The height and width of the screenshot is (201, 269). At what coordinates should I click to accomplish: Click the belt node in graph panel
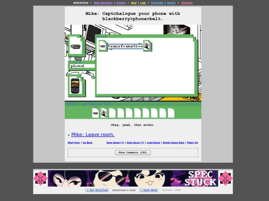click(x=103, y=46)
